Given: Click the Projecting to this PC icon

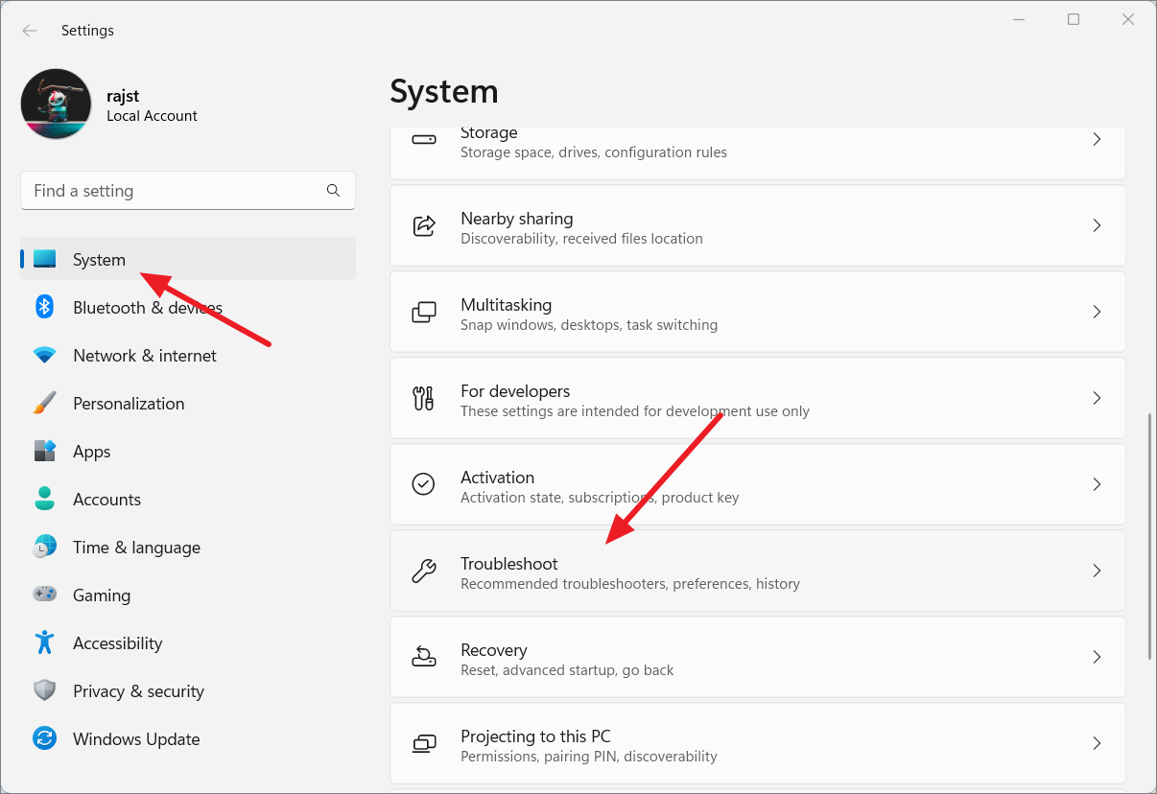Looking at the screenshot, I should (x=423, y=743).
